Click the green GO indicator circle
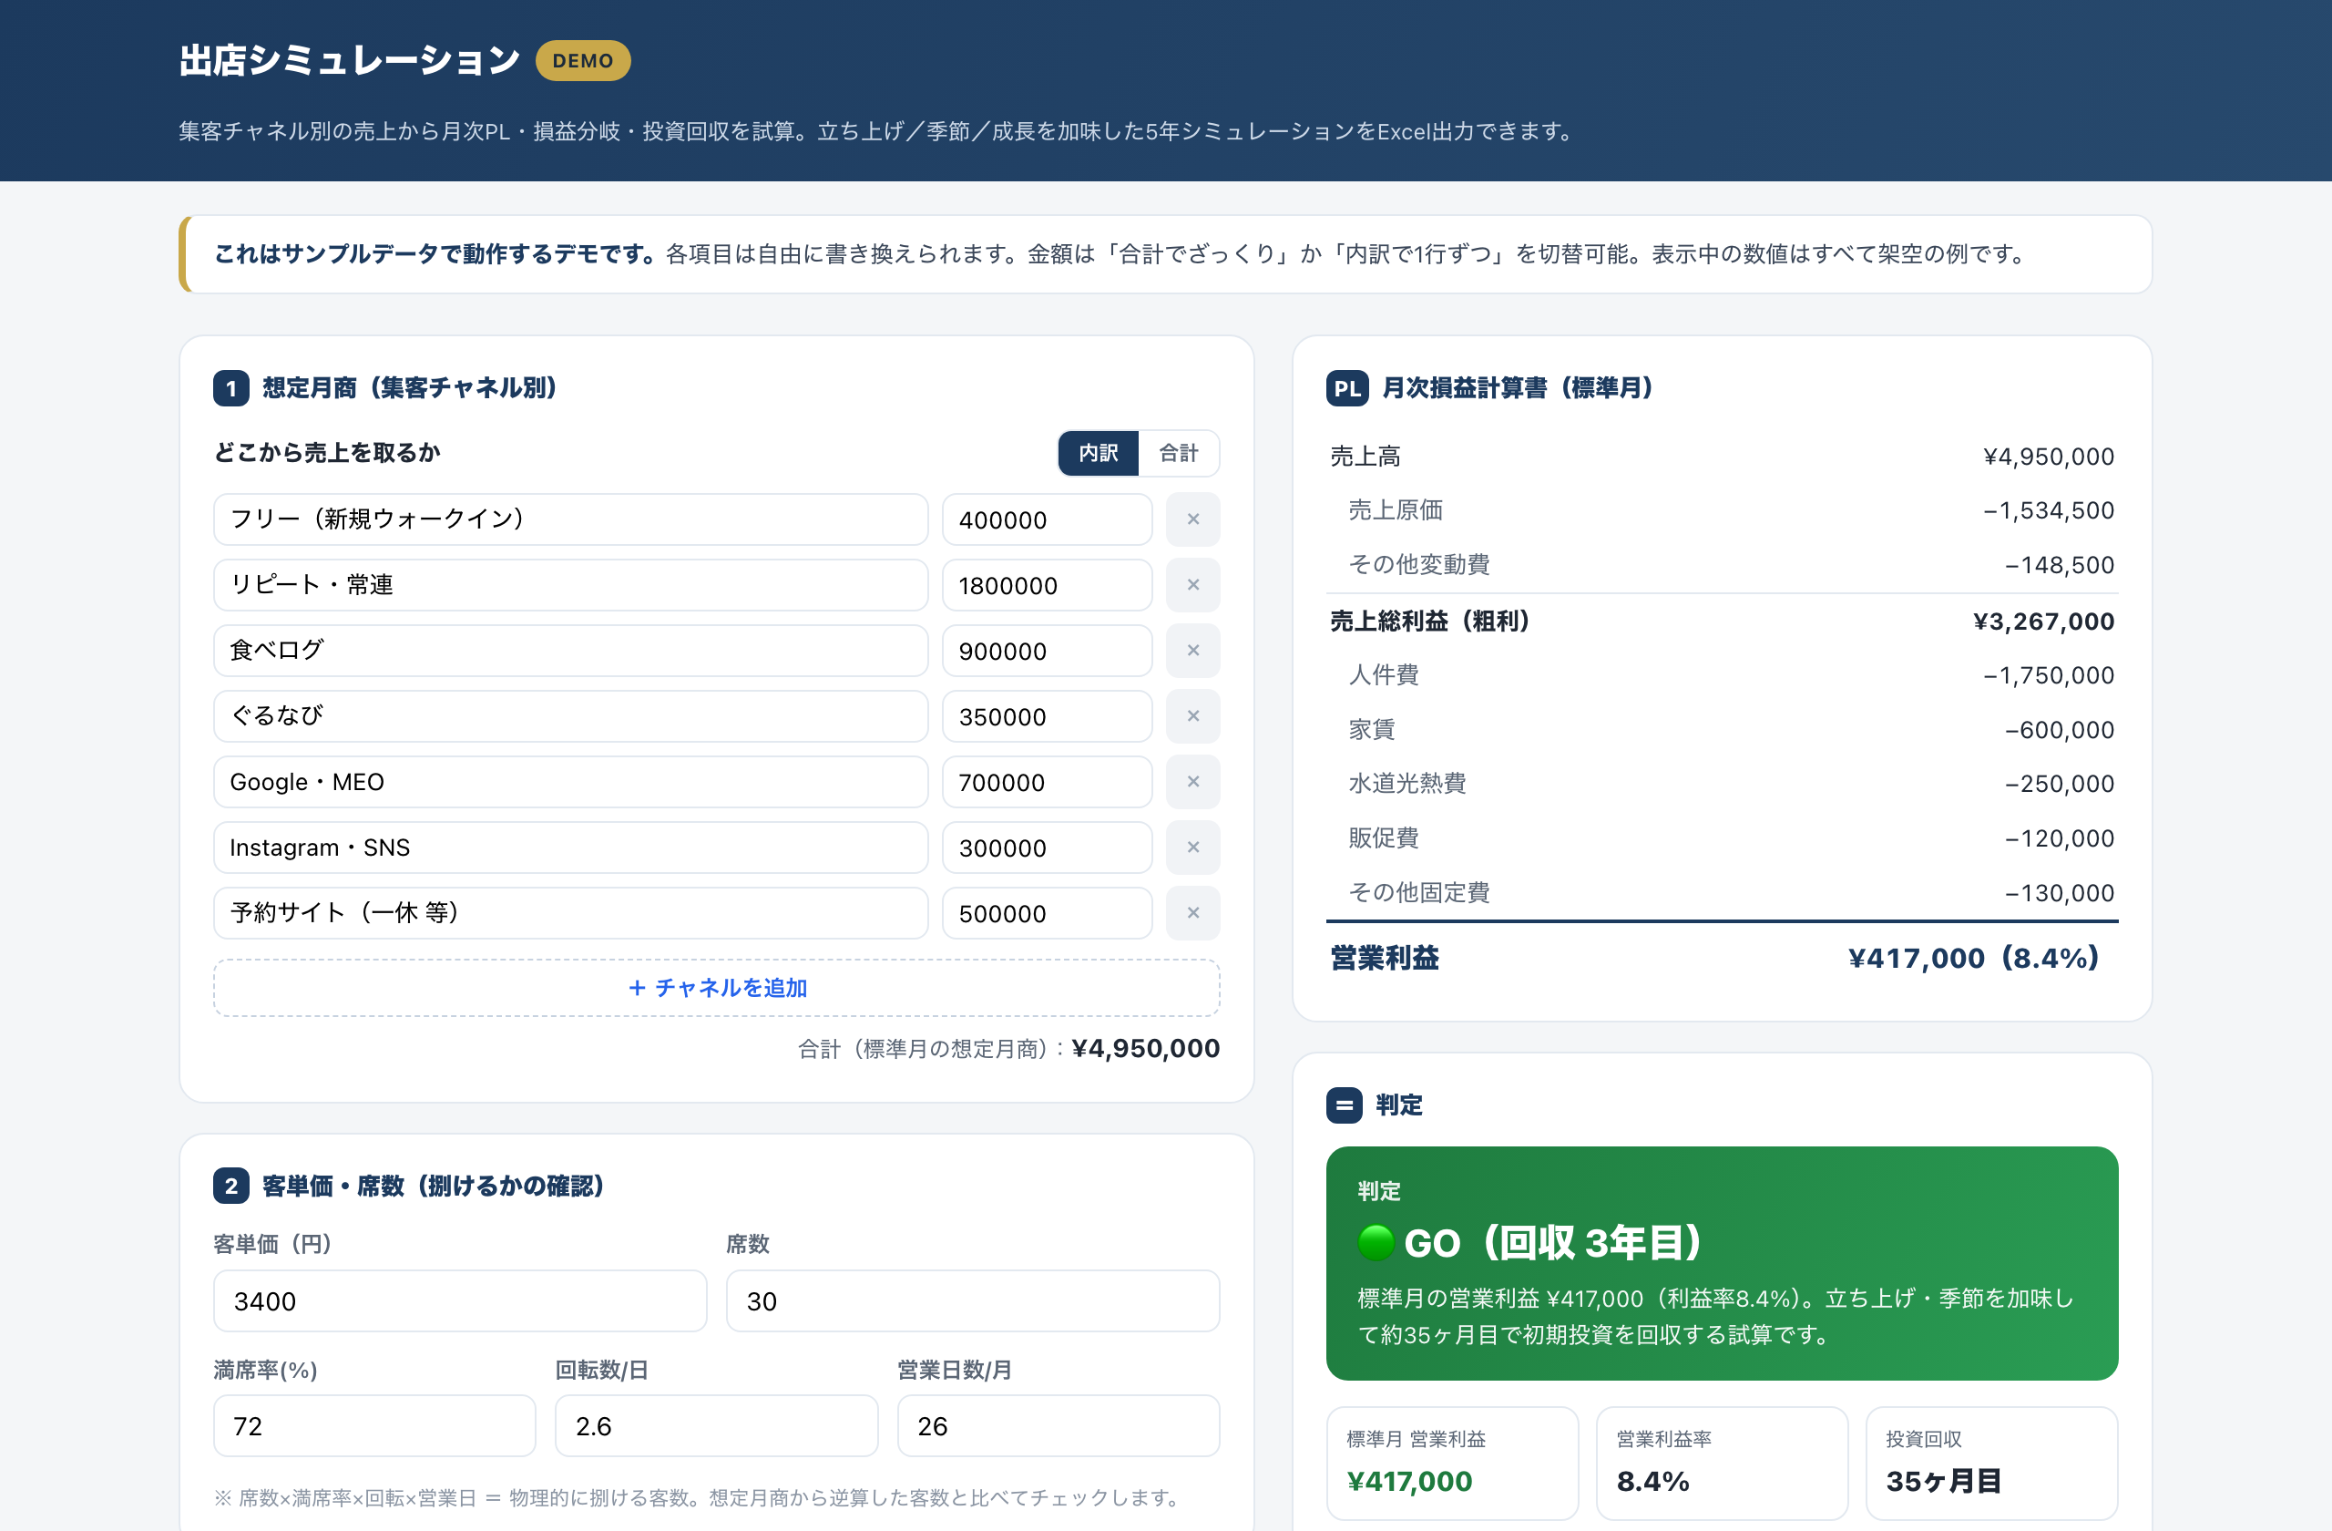2332x1531 pixels. (x=1376, y=1243)
